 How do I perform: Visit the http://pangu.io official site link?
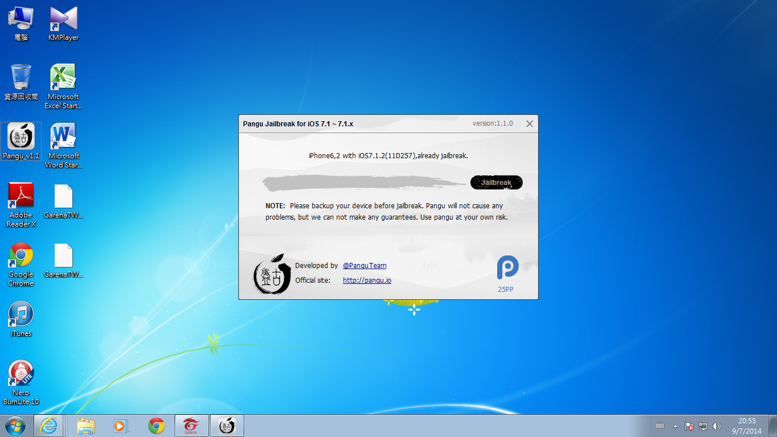[x=367, y=281]
